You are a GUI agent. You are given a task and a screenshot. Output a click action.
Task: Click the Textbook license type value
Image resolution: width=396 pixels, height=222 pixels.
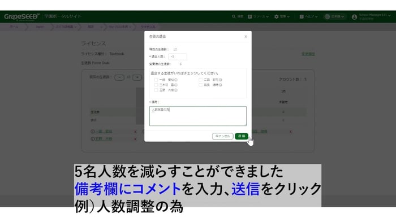pos(117,54)
